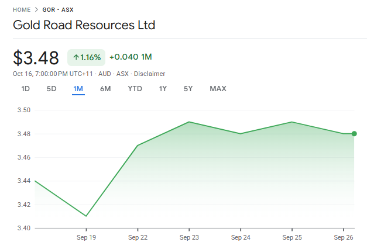
Task: Click the GOR • ASX breadcrumb
Action: [x=58, y=10]
